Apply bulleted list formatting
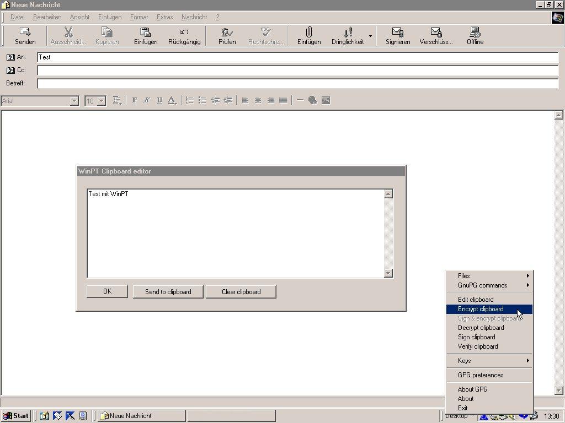This screenshot has height=423, width=565. pyautogui.click(x=202, y=100)
